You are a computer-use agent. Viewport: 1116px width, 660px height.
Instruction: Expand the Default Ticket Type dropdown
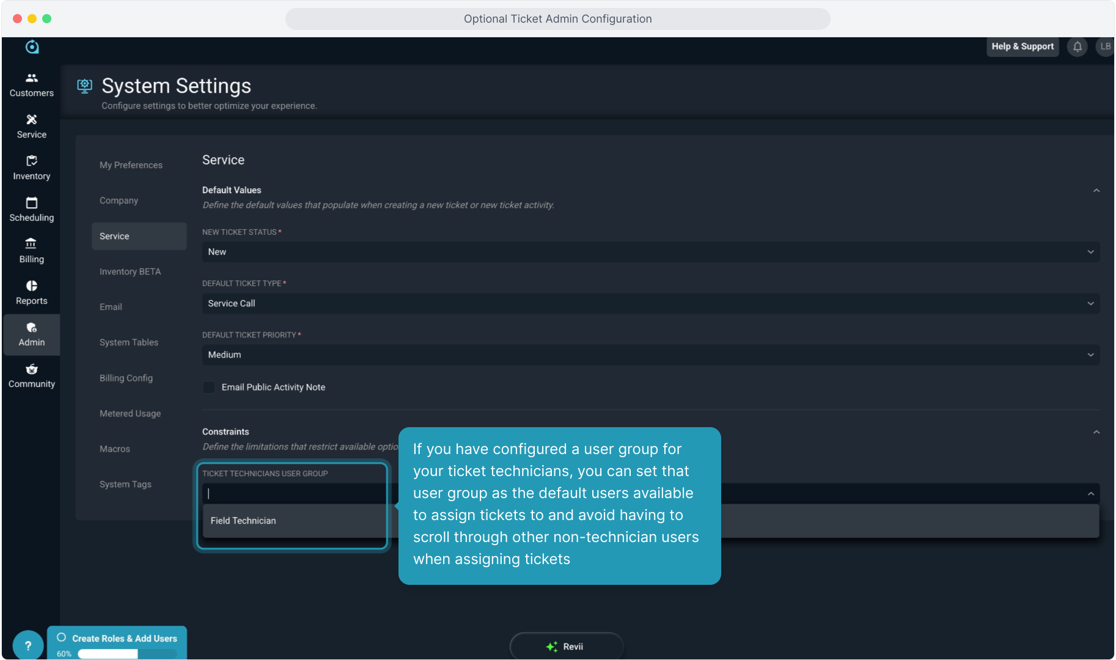pyautogui.click(x=650, y=304)
